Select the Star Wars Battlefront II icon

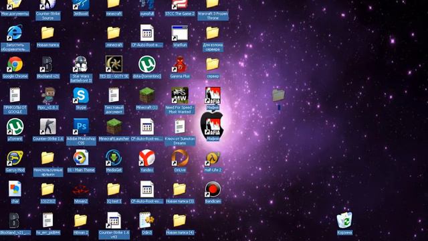tap(81, 64)
